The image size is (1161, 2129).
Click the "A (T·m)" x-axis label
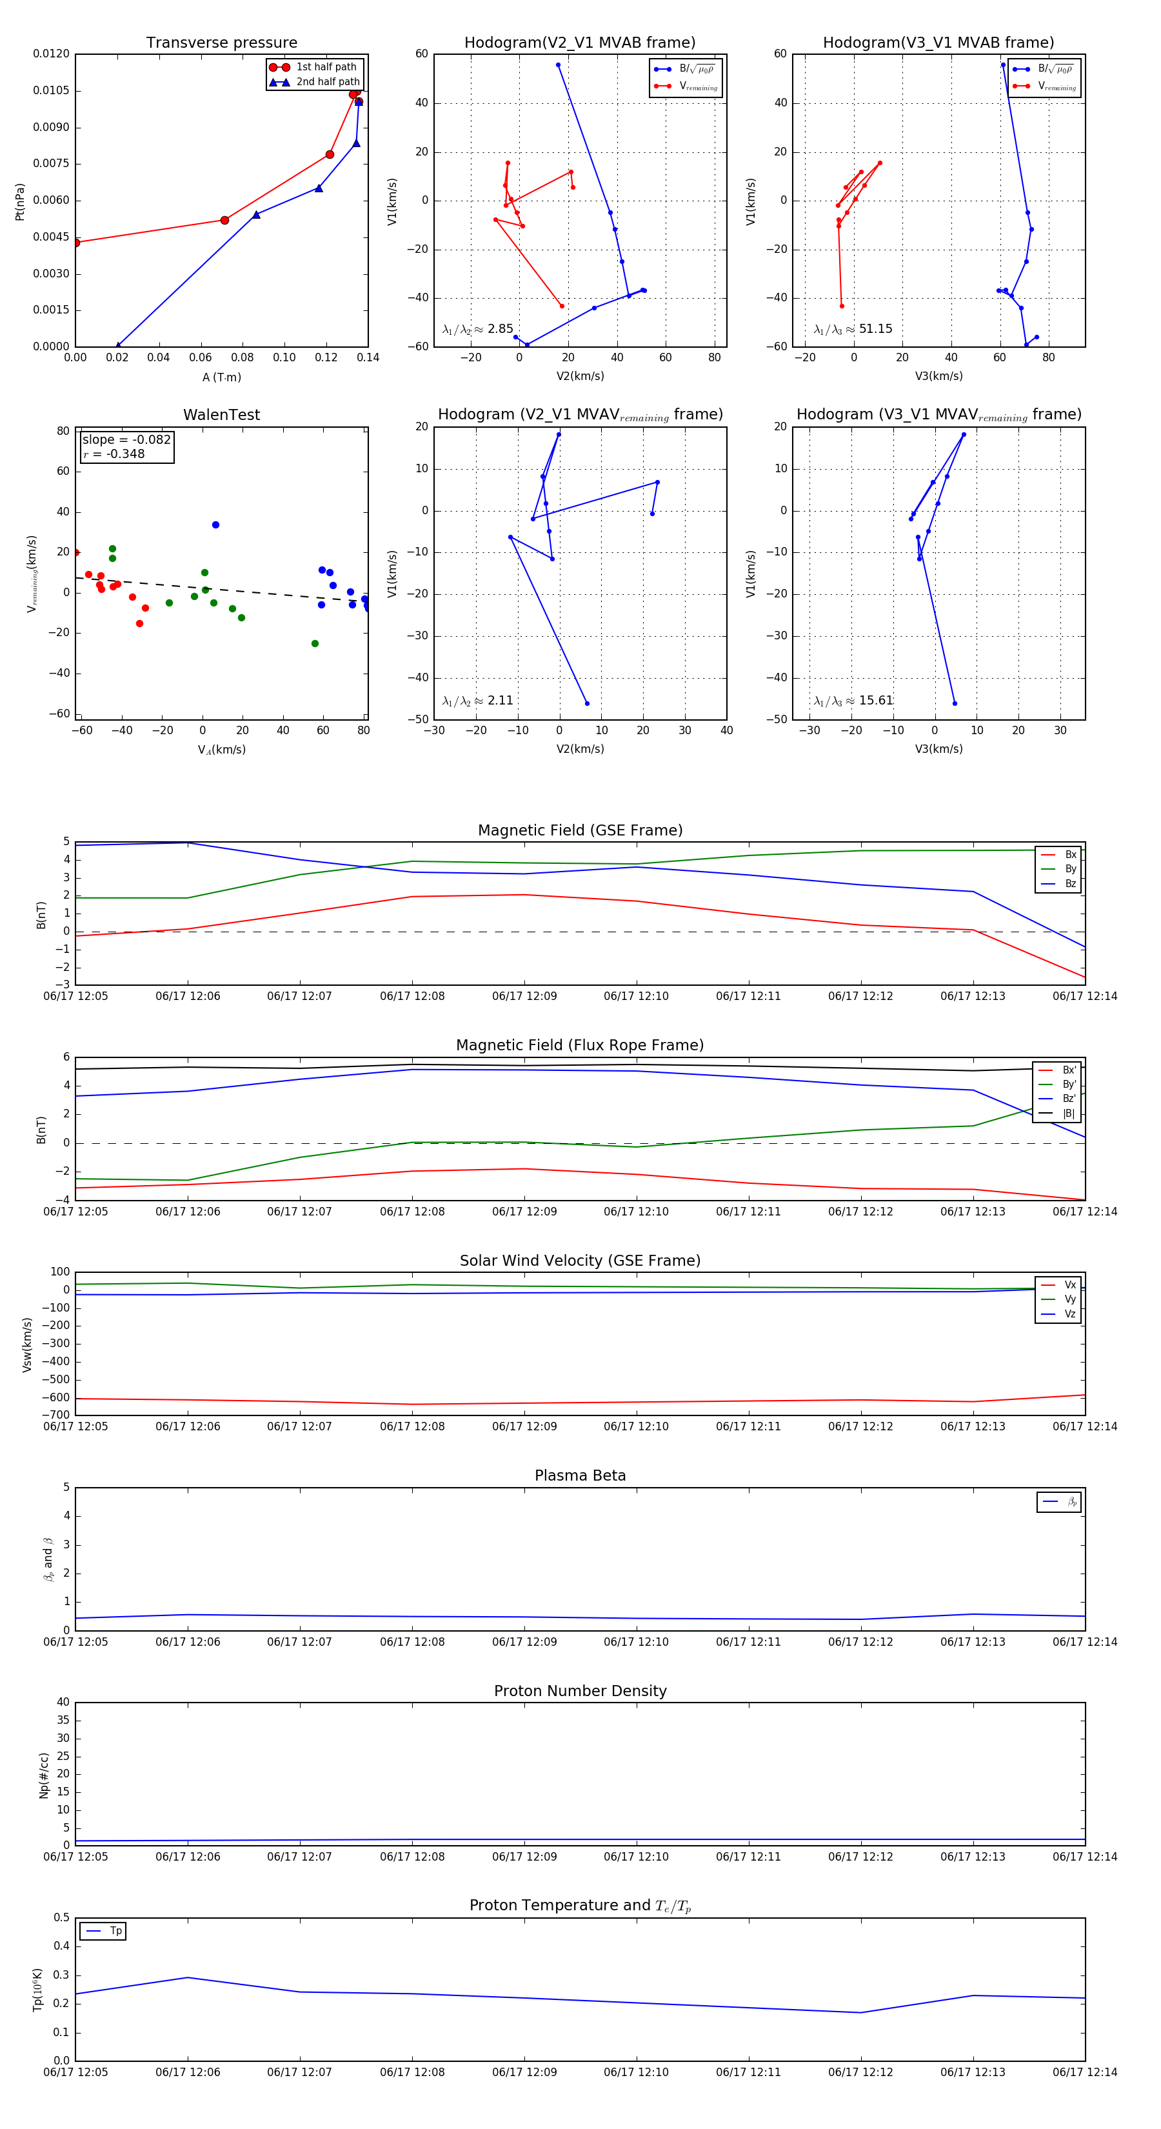tap(221, 377)
